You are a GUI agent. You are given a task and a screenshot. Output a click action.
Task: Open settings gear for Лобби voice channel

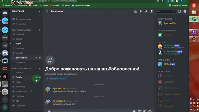tap(40, 77)
